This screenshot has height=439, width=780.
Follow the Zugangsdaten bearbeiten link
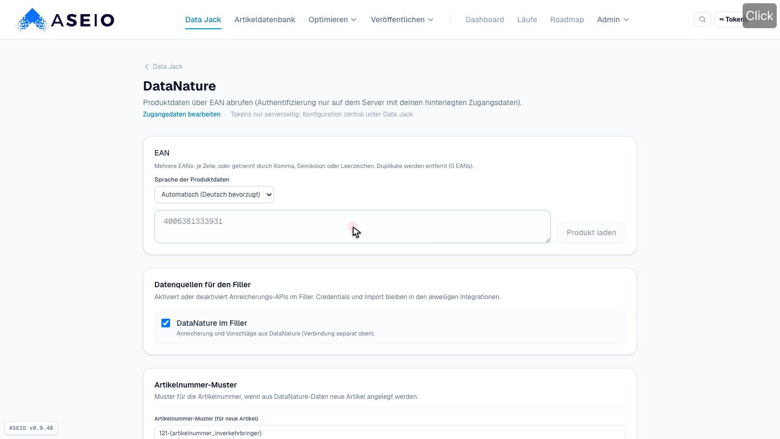tap(181, 114)
